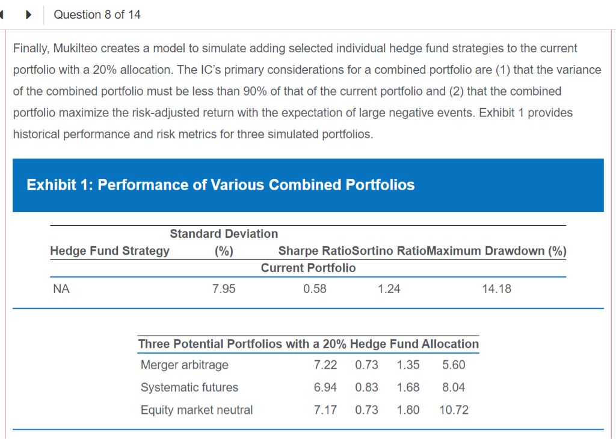Select the Systematic futures row label

189,387
